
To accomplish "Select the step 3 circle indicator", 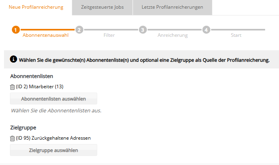I will point(143,29).
